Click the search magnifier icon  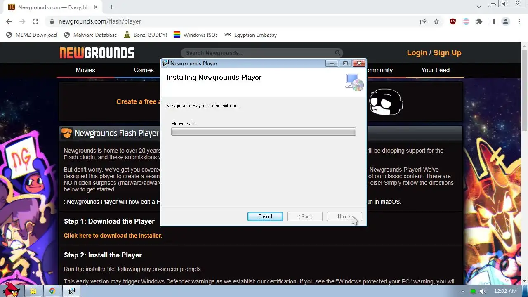click(x=338, y=53)
